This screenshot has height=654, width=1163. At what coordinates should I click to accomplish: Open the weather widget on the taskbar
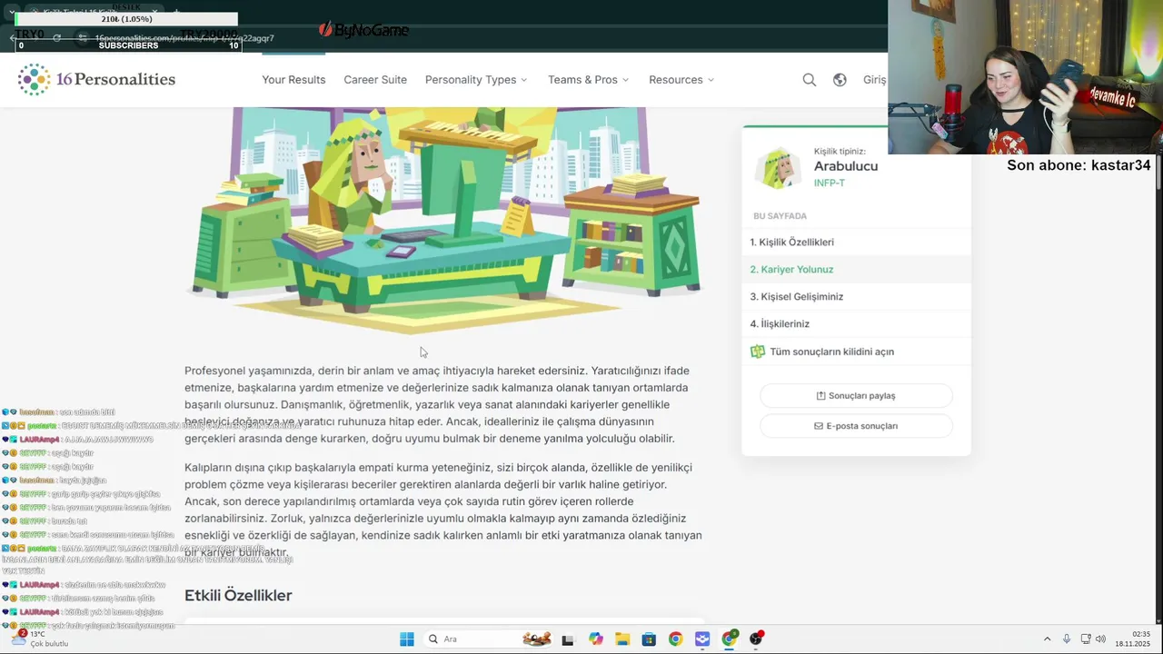click(42, 639)
